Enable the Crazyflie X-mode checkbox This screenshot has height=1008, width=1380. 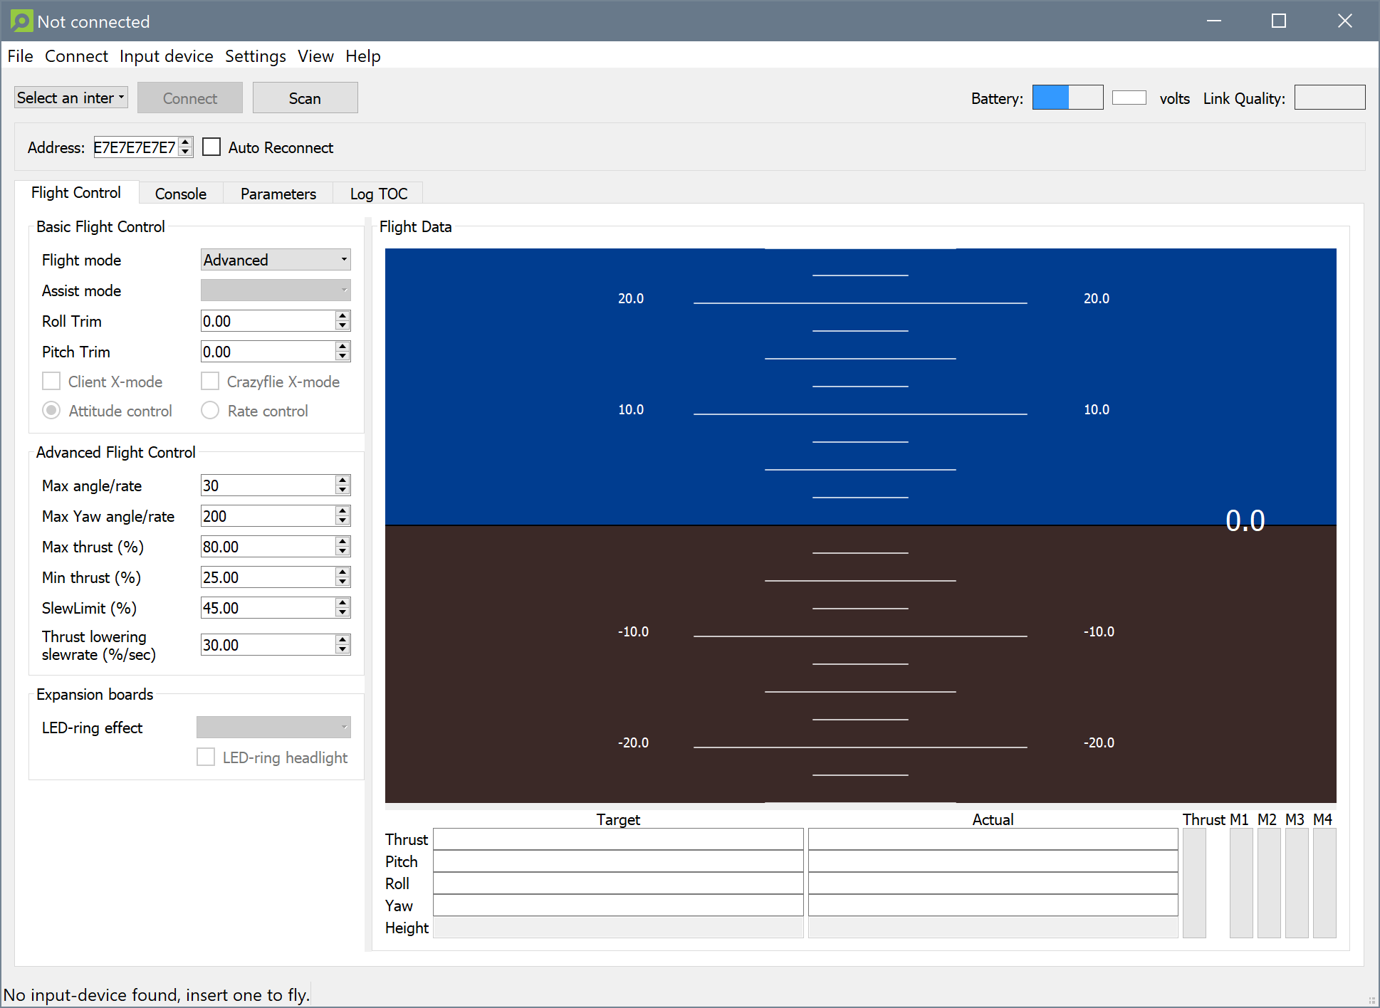click(210, 382)
